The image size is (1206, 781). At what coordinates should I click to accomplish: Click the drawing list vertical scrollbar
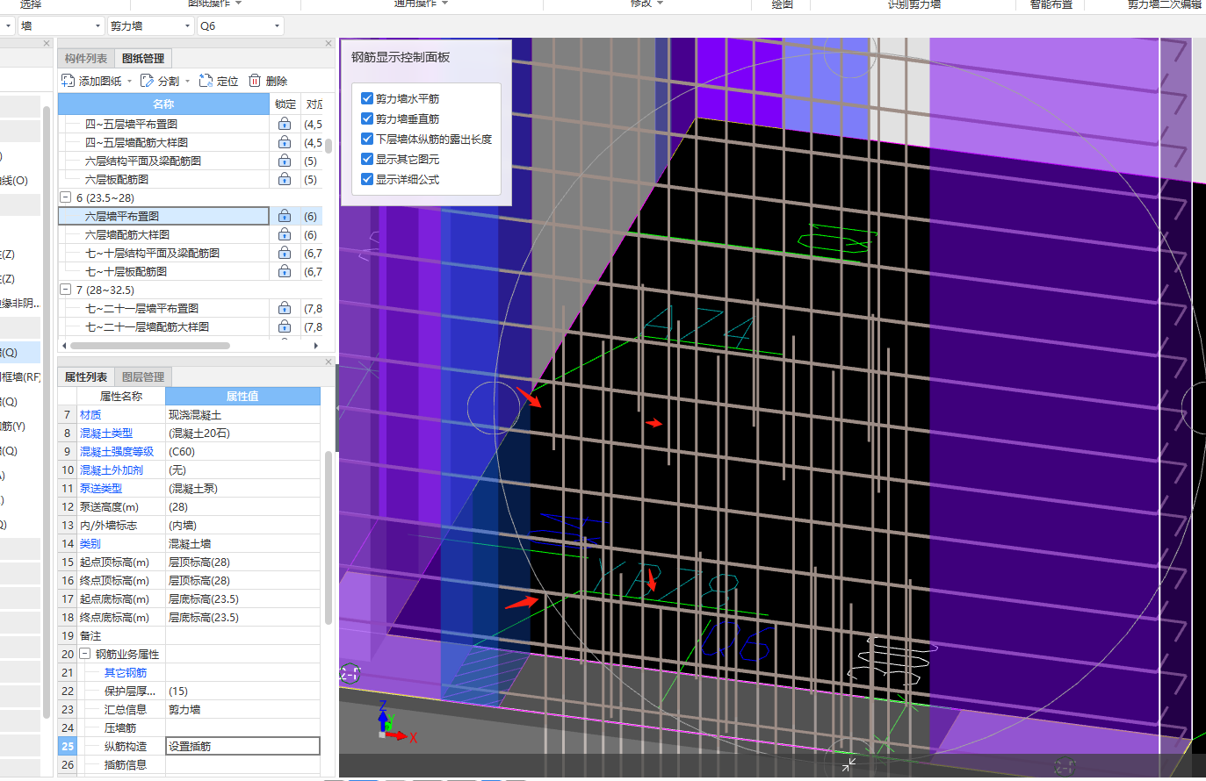(329, 145)
